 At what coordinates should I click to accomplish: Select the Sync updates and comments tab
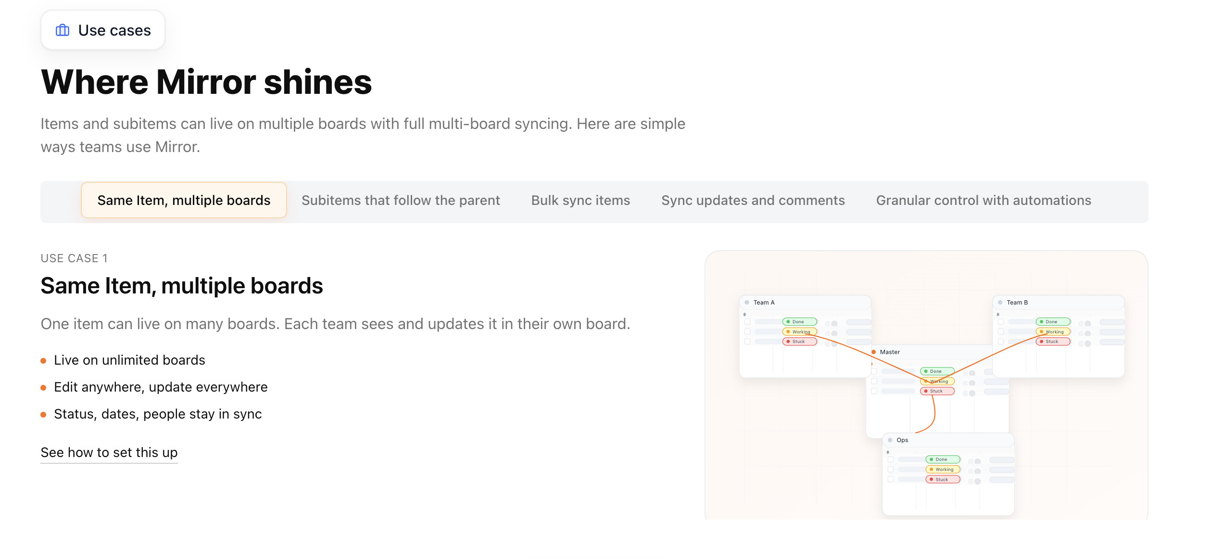(x=753, y=201)
